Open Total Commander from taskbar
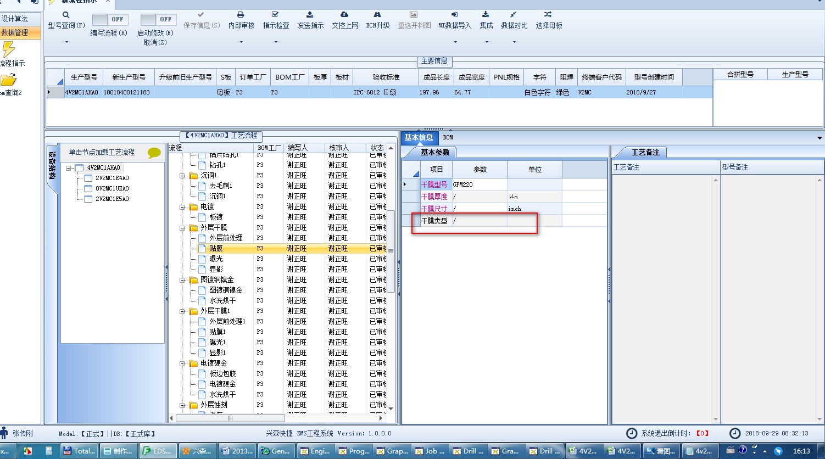 [80, 451]
